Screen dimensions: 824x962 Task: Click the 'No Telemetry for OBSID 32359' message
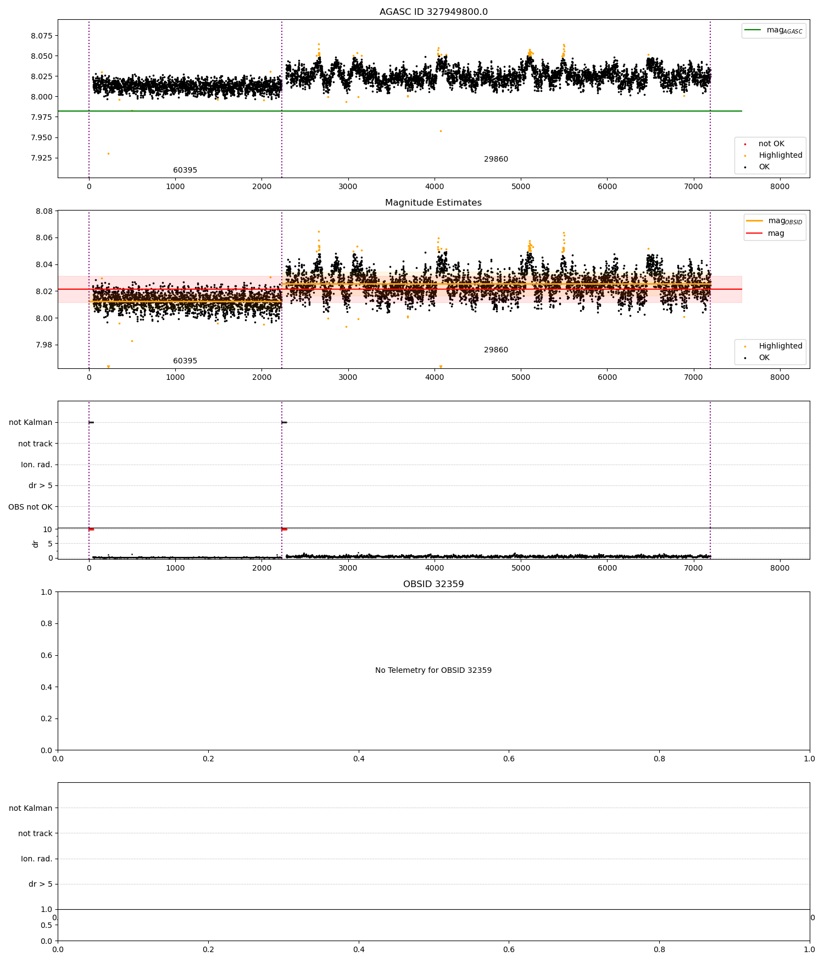point(433,671)
